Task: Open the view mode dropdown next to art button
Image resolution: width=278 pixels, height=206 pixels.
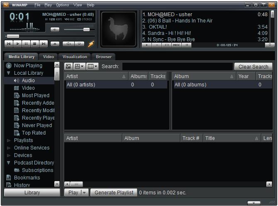Action: pos(79,66)
